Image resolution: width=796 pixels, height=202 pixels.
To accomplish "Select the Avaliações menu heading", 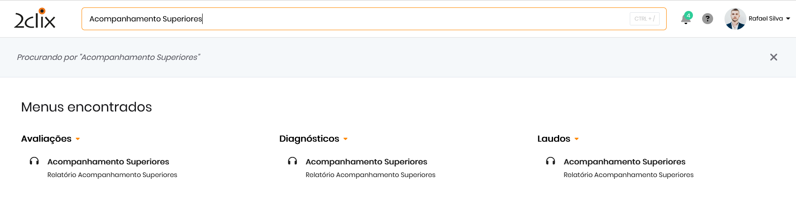I will click(x=46, y=139).
